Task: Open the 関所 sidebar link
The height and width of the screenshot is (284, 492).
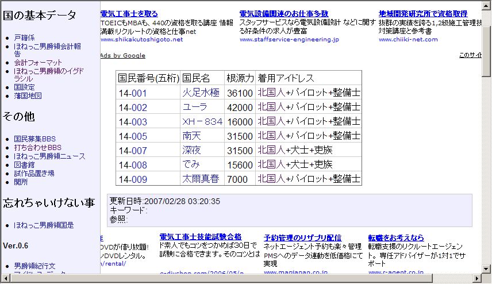Action: [21, 182]
